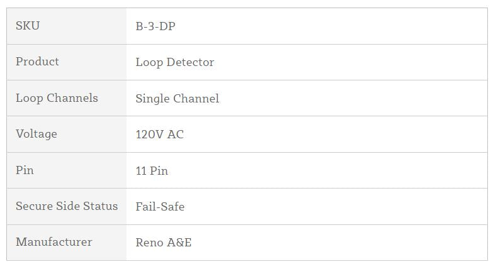Select the 120V AC voltage value

click(x=160, y=134)
